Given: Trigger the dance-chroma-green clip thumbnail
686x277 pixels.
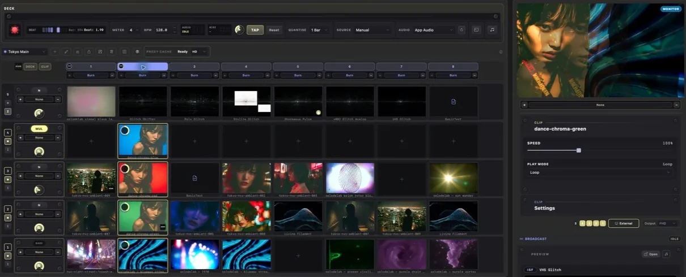Looking at the screenshot, I should [143, 217].
